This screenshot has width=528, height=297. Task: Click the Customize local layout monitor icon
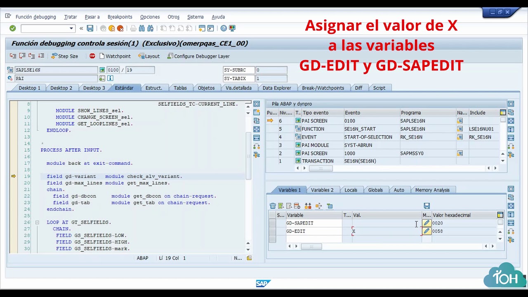pyautogui.click(x=232, y=28)
